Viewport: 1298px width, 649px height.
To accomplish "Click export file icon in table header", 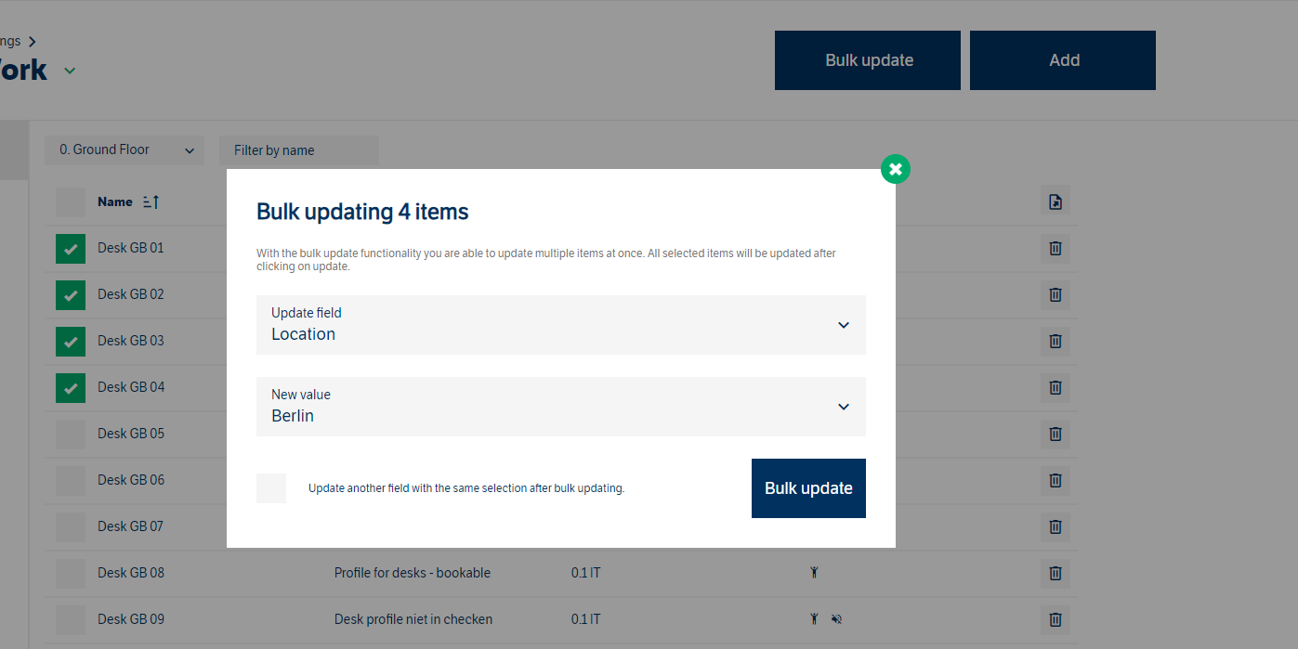I will 1055,201.
